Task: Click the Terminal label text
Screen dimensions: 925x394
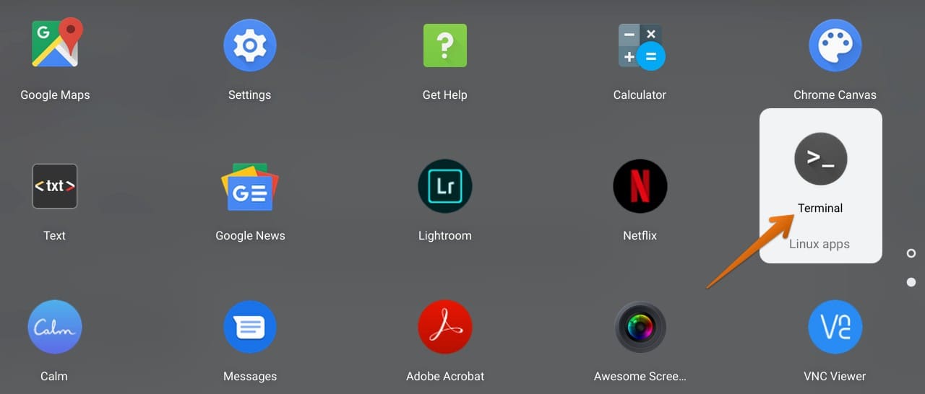Action: click(x=820, y=208)
